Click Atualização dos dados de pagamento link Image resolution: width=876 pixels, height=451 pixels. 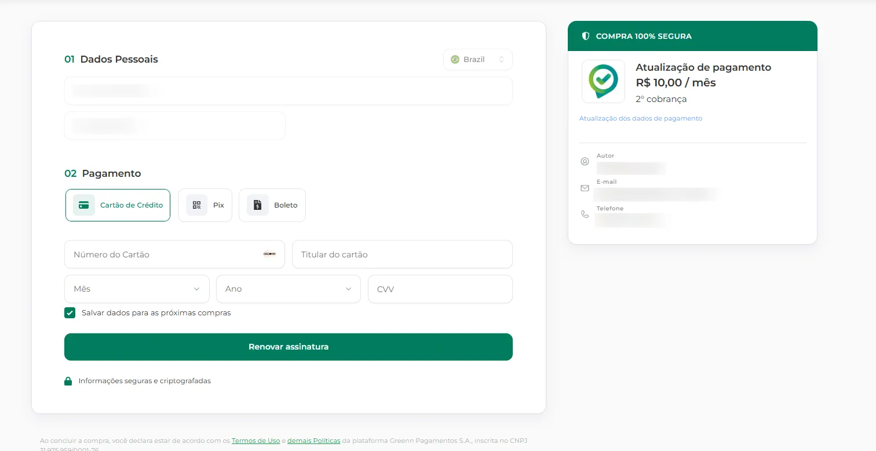[641, 118]
